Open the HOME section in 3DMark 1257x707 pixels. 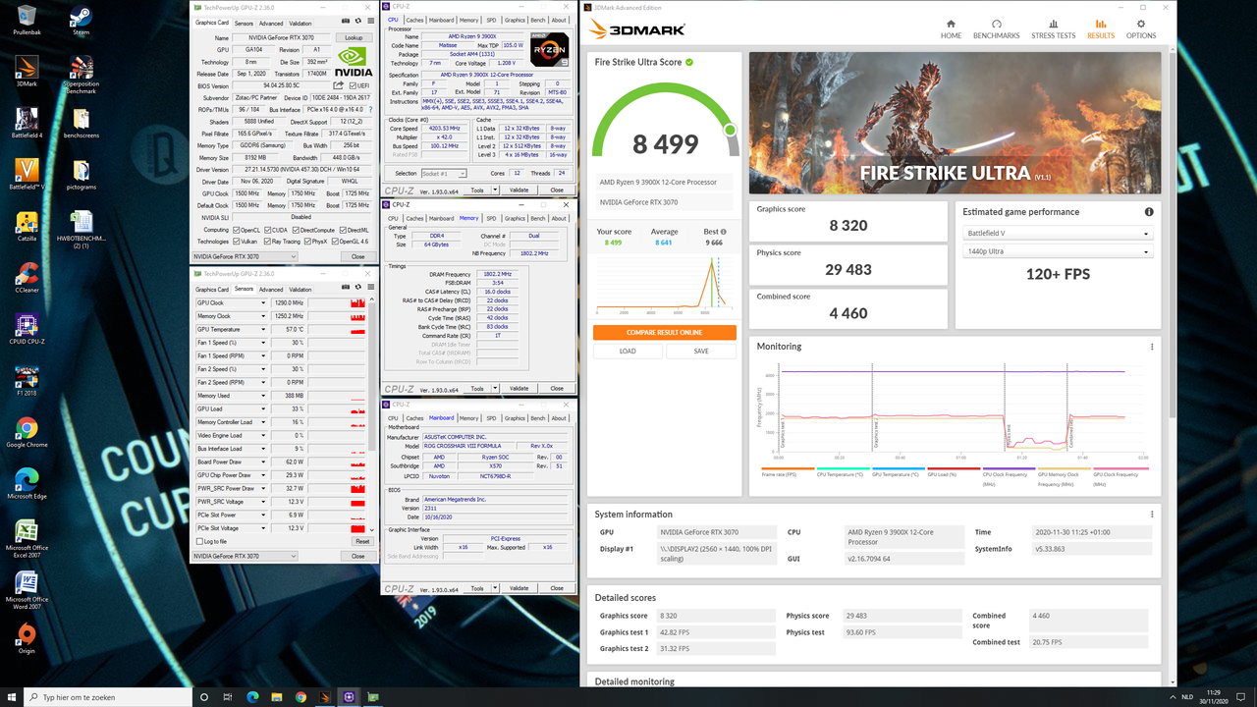click(951, 28)
